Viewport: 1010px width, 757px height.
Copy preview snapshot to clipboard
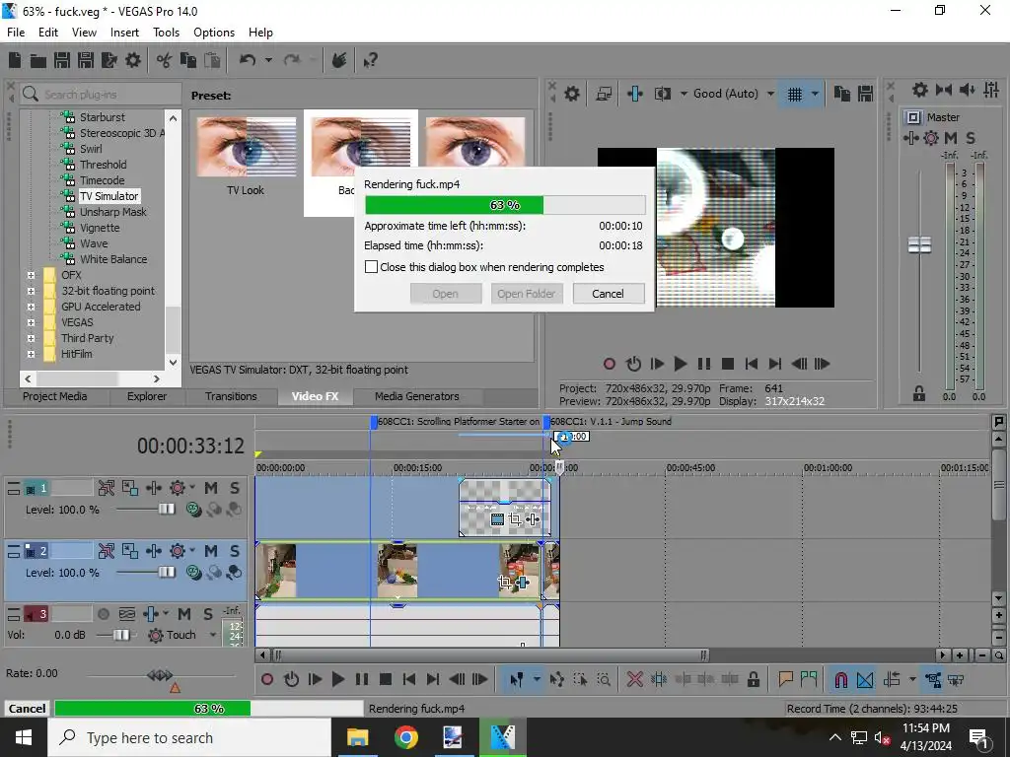click(842, 94)
